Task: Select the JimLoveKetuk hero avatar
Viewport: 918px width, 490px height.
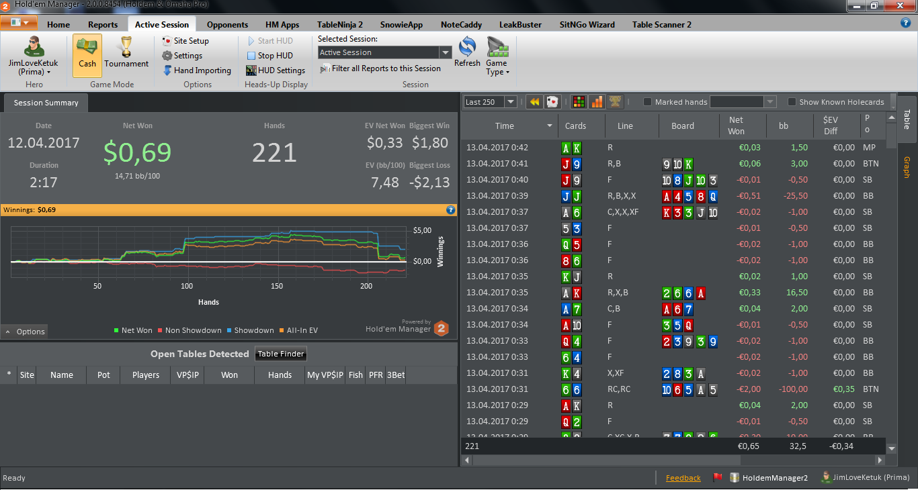Action: [34, 55]
